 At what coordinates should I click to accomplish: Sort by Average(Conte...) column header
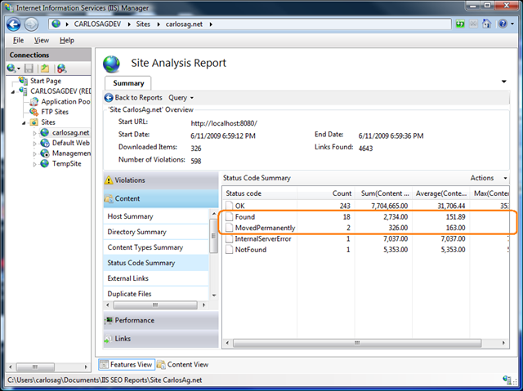440,193
